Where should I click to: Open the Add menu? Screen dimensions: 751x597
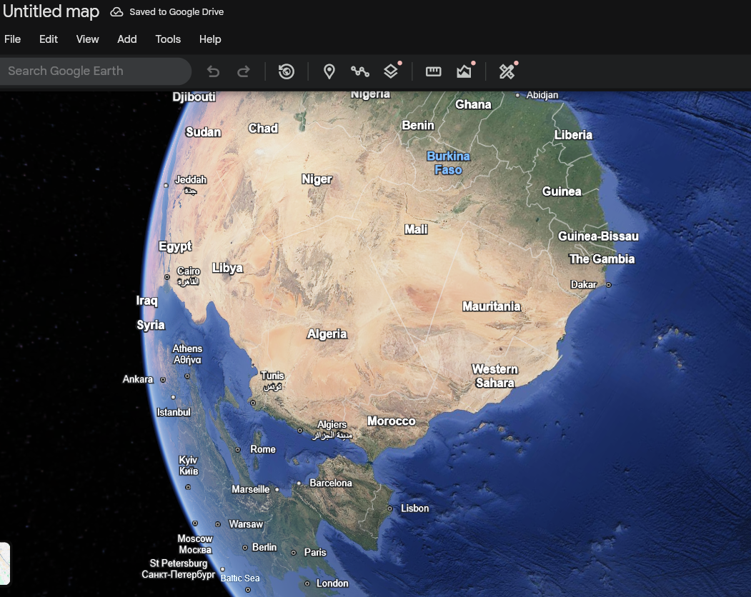(x=127, y=39)
